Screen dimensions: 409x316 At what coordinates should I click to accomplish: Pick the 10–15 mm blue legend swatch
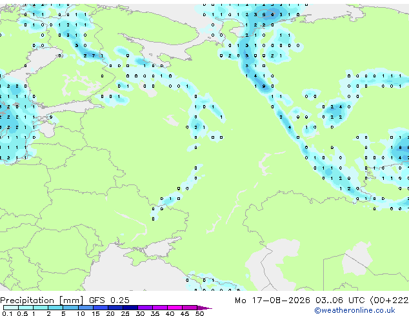tap(86, 308)
